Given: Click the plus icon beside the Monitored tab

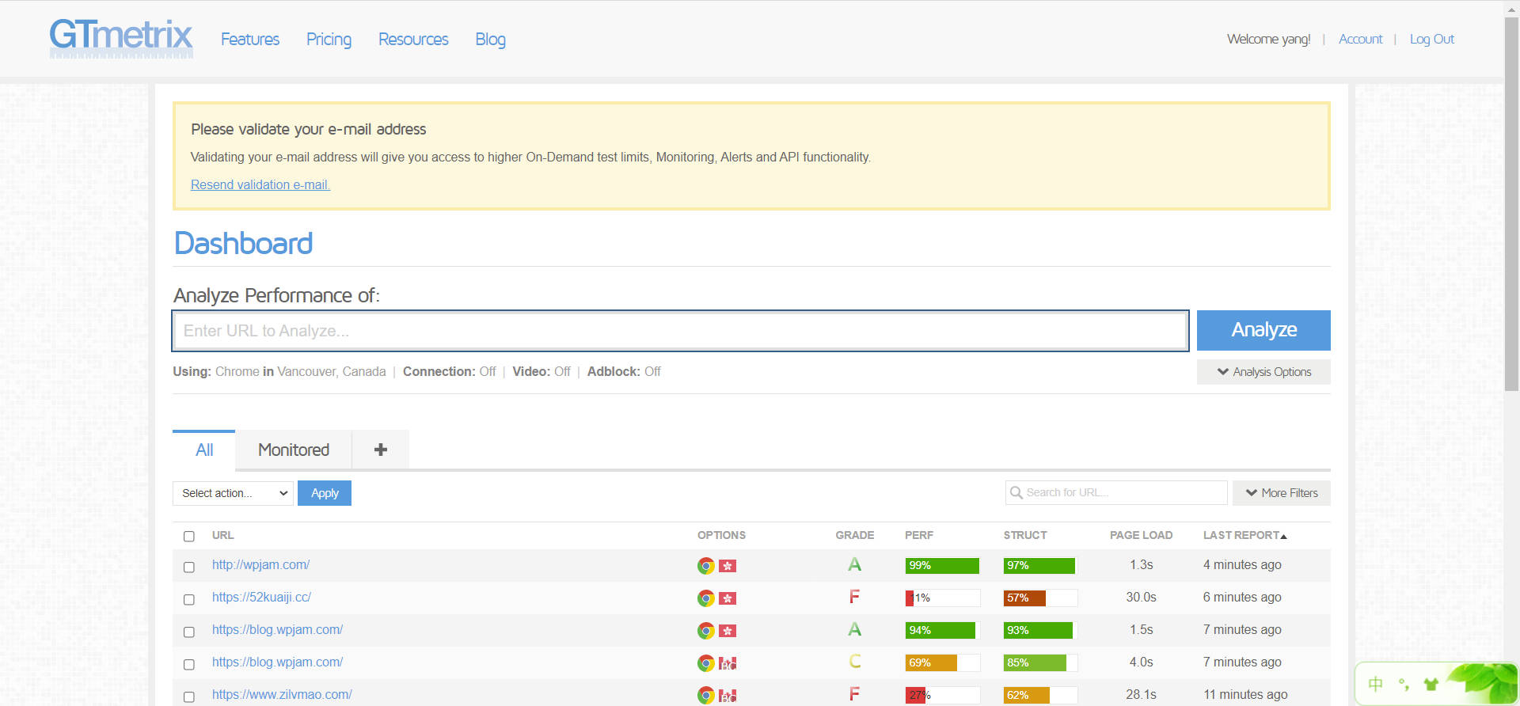Looking at the screenshot, I should (x=381, y=450).
